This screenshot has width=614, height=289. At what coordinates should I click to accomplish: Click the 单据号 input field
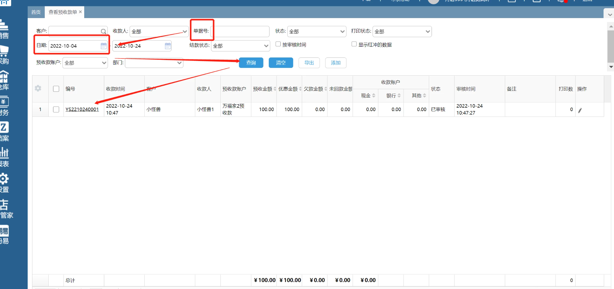pyautogui.click(x=241, y=31)
